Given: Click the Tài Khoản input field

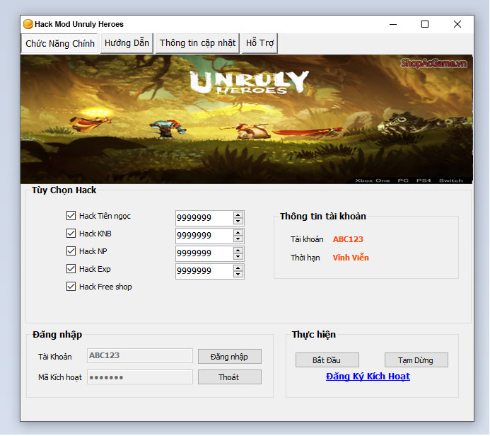Looking at the screenshot, I should tap(140, 355).
